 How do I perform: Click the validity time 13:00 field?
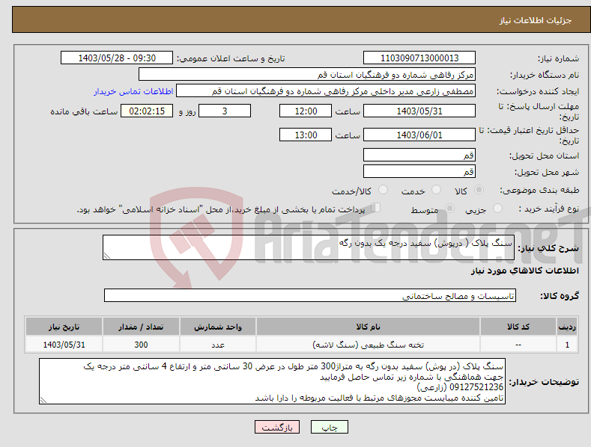[x=306, y=135]
